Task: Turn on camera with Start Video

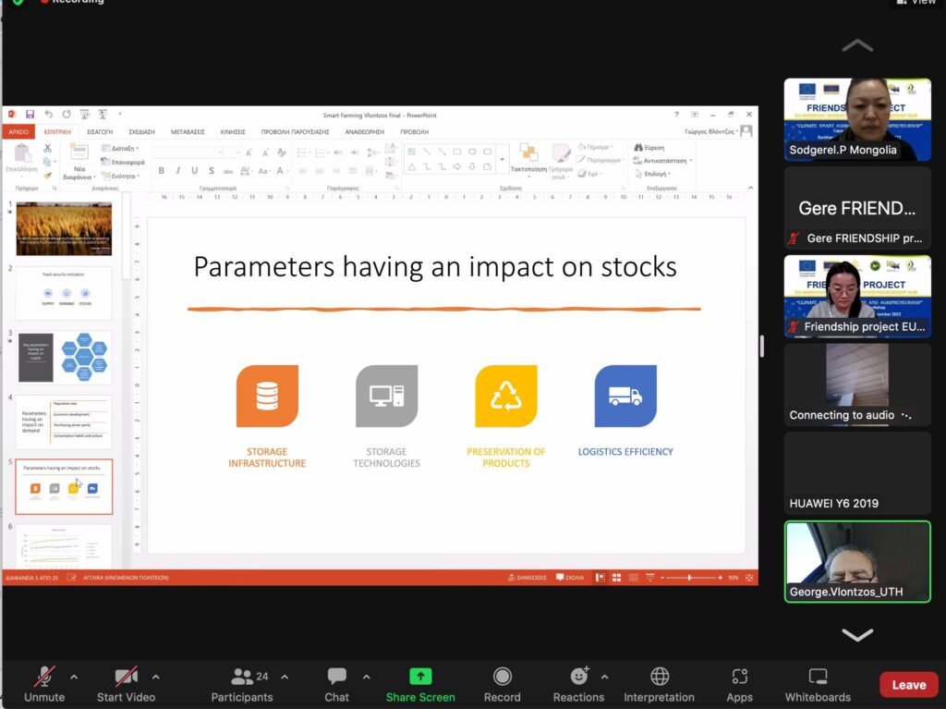Action: click(126, 684)
